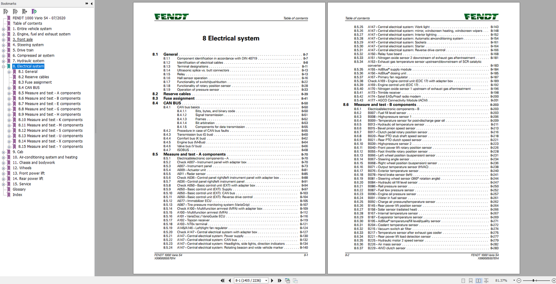Click the 8.3 Fuse assignment contents entry
556x284 pixels.
tap(230, 98)
